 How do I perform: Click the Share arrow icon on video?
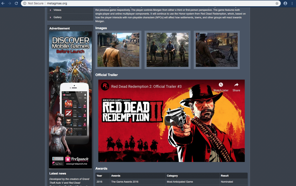(x=236, y=85)
